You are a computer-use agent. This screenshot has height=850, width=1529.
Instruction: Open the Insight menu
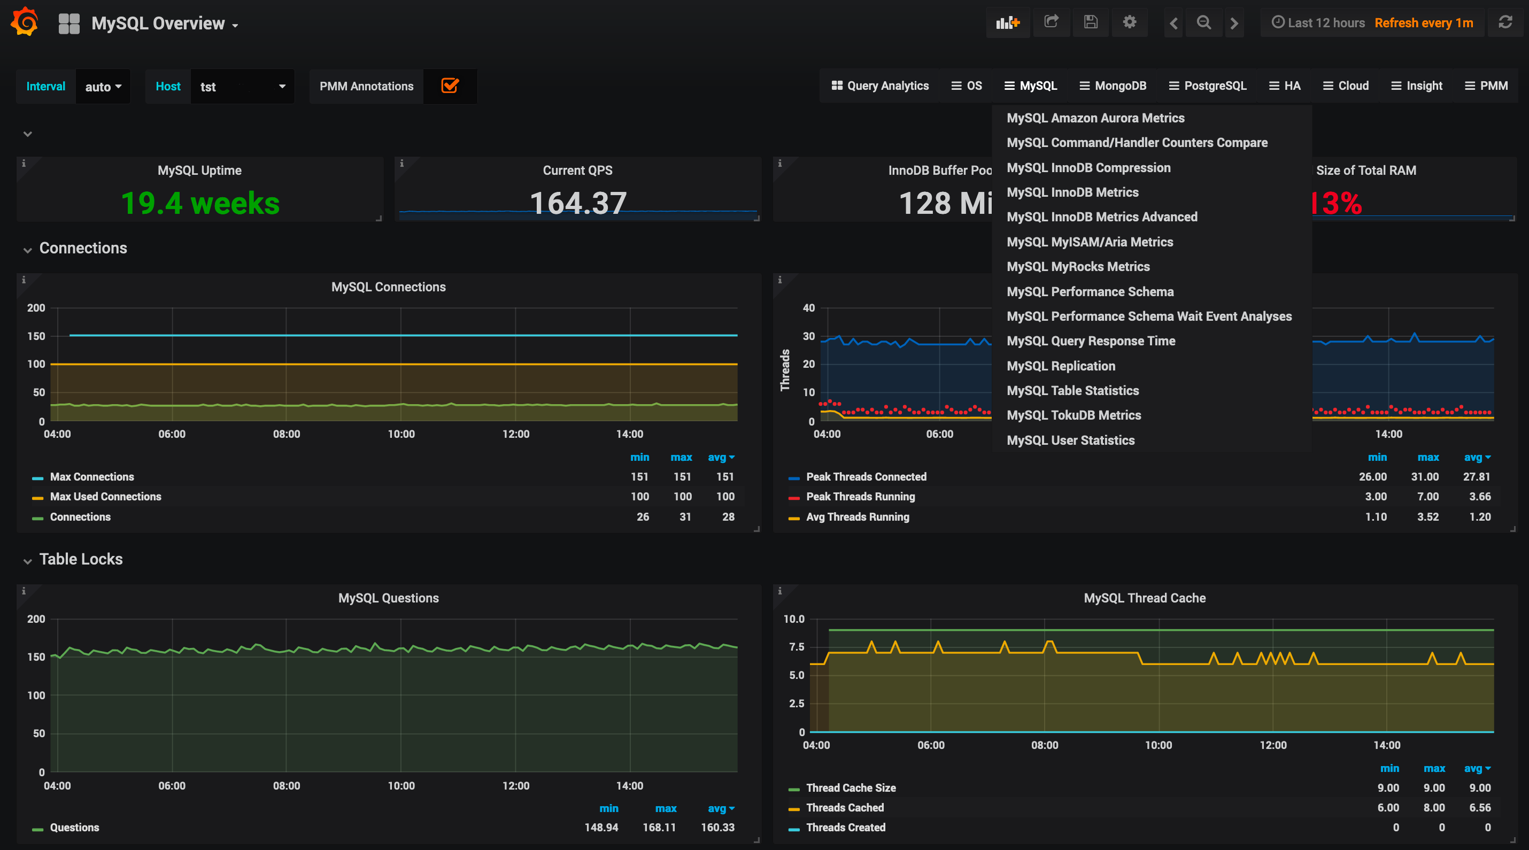pos(1416,86)
